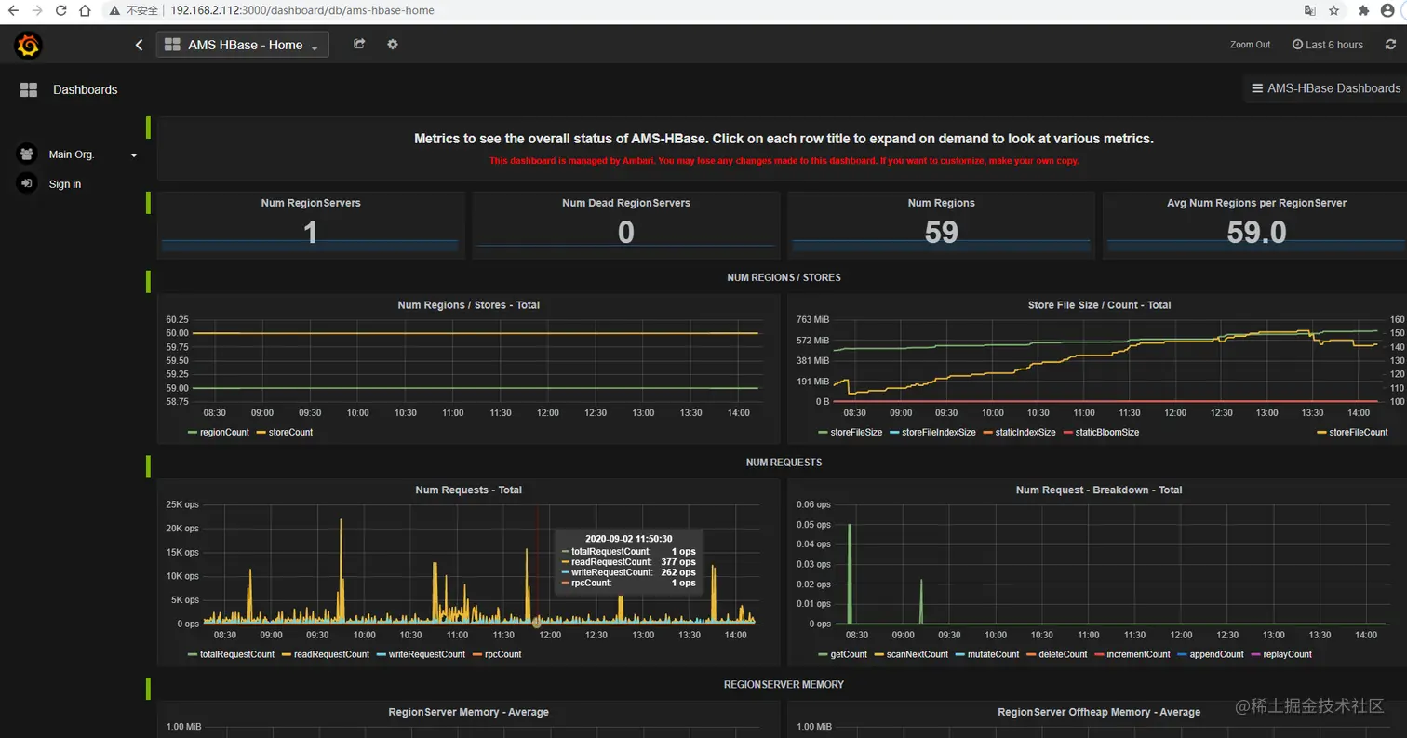This screenshot has height=738, width=1407.
Task: Open Dashboards in the side menu
Action: click(85, 89)
